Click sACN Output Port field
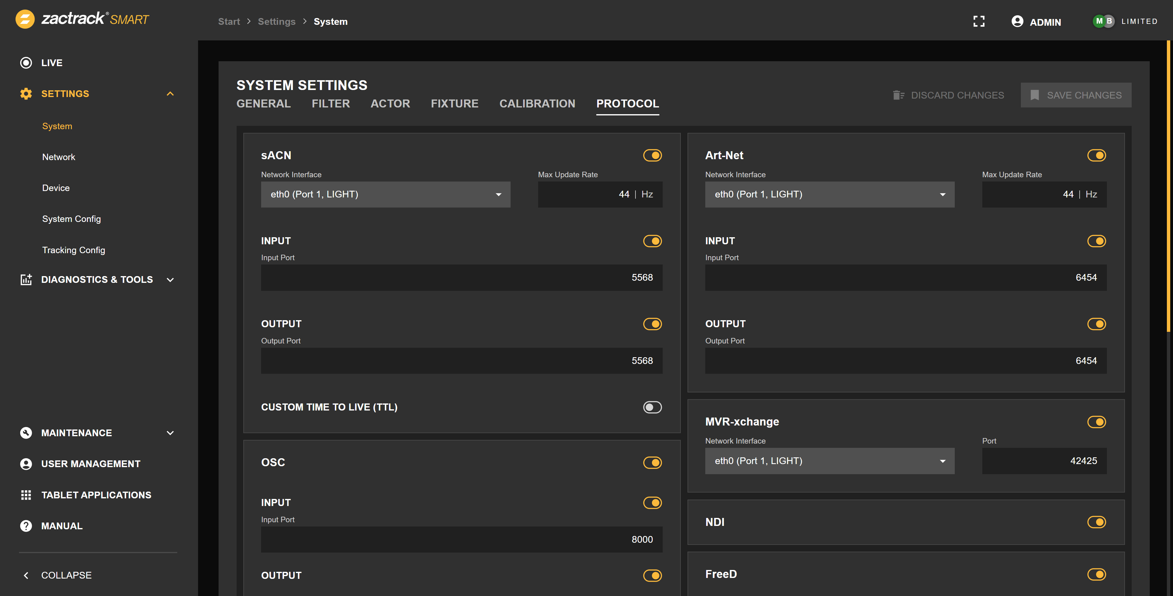The height and width of the screenshot is (596, 1173). (462, 361)
